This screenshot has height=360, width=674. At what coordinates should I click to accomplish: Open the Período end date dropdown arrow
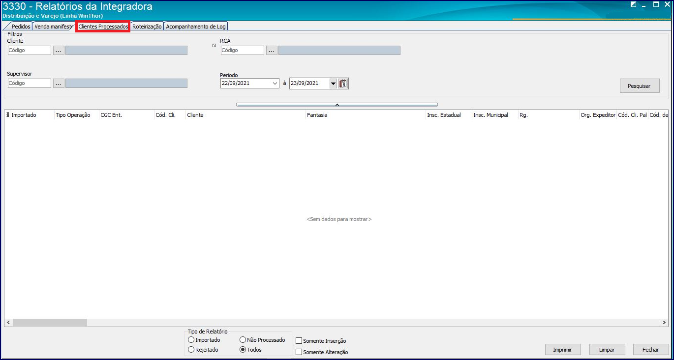[x=333, y=83]
